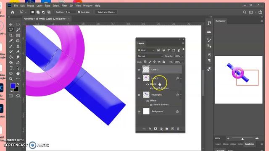Select the Magic Wand tool
This screenshot has height=151, width=269.
[x=18, y=30]
